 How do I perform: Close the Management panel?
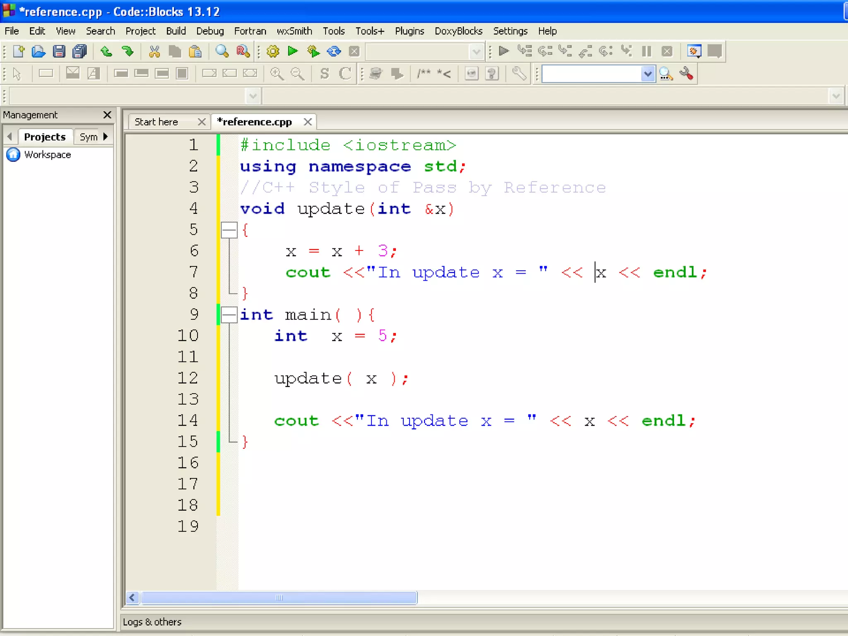(107, 115)
